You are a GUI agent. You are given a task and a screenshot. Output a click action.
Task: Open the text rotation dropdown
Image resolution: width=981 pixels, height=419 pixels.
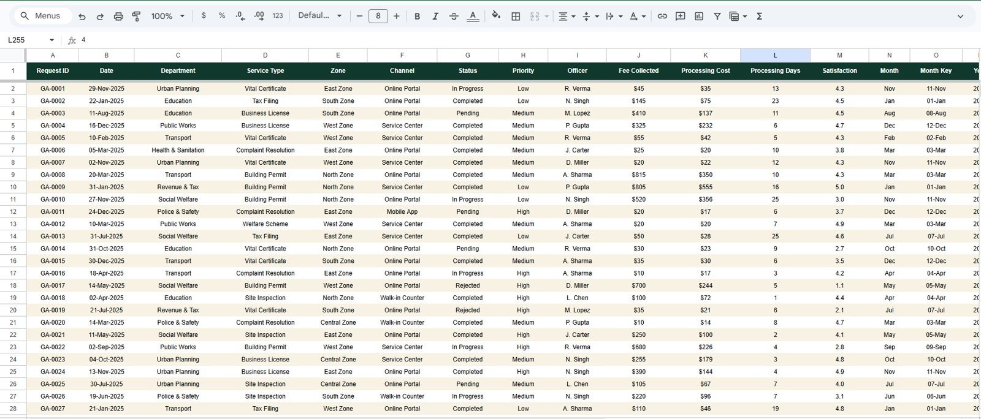click(638, 17)
